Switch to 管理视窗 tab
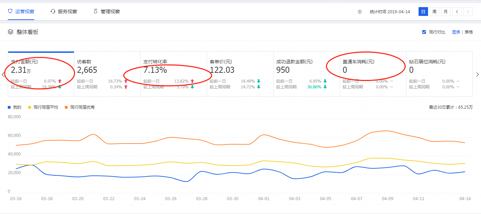 pos(107,12)
